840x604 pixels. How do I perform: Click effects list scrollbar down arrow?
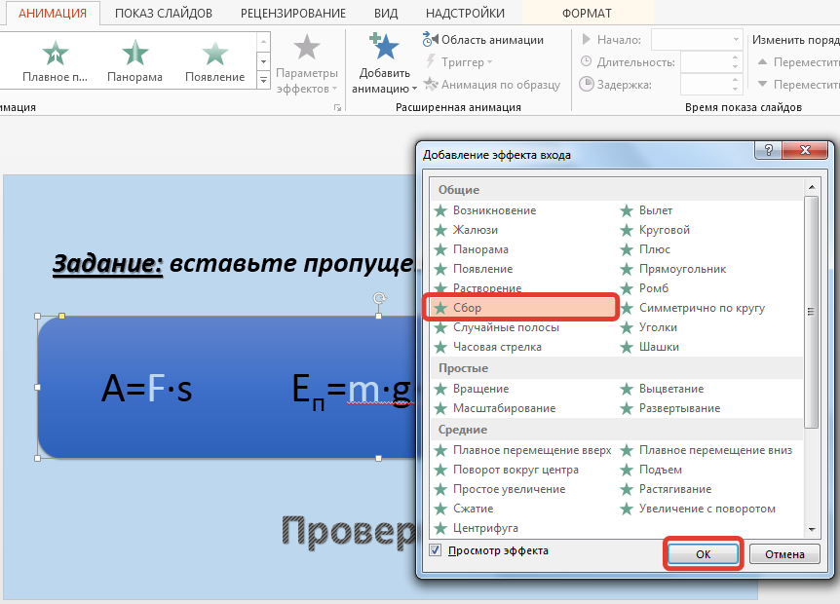(x=812, y=530)
